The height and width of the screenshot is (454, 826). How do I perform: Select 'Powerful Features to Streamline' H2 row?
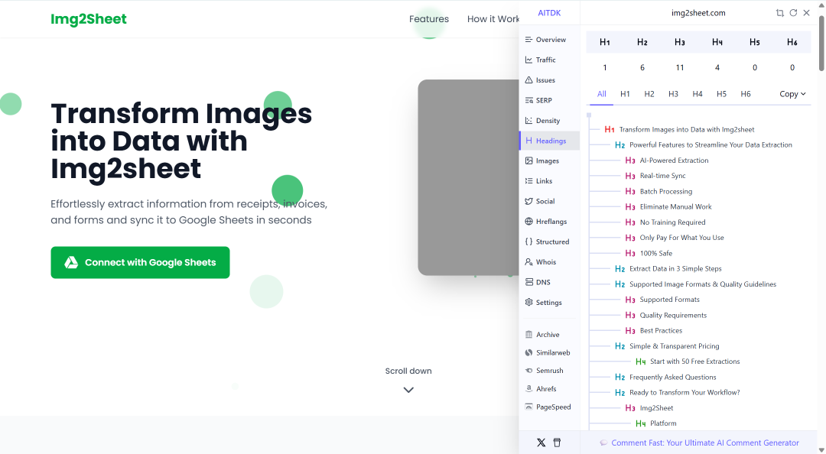tap(704, 145)
